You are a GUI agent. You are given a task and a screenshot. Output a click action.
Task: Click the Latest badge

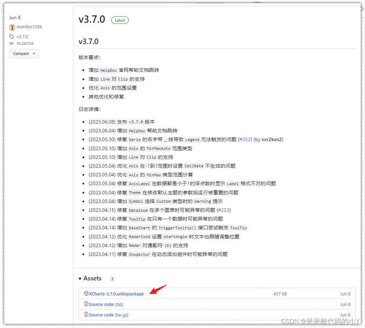pyautogui.click(x=120, y=20)
